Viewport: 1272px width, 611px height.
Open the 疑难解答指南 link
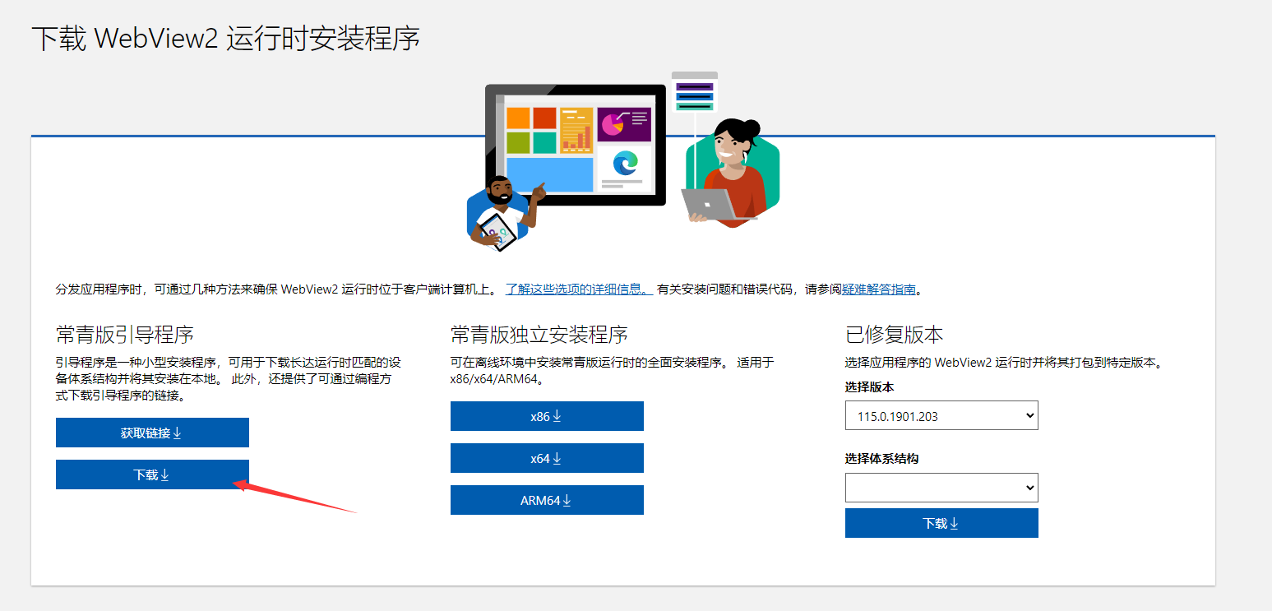point(878,289)
